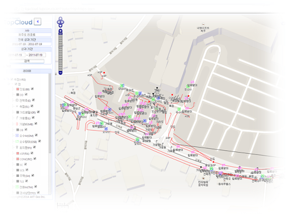This screenshot has height=217, width=290.
Task: Collapse the top VRS tree node
Action: pos(8,79)
